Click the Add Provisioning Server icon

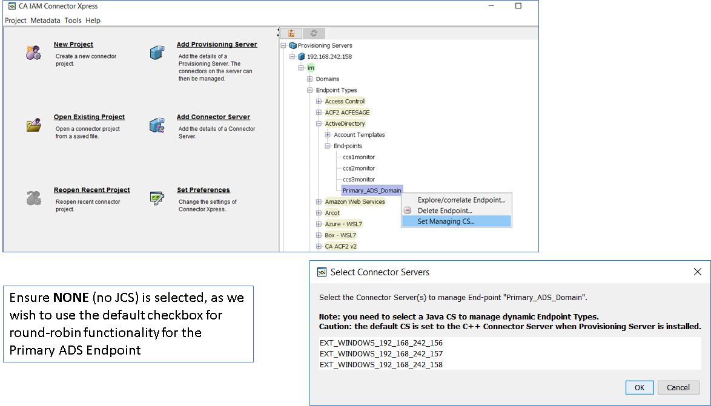coord(157,53)
